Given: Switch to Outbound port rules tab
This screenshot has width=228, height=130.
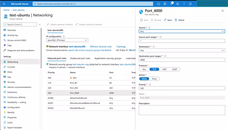Looking at the screenshot, I should [80, 58].
